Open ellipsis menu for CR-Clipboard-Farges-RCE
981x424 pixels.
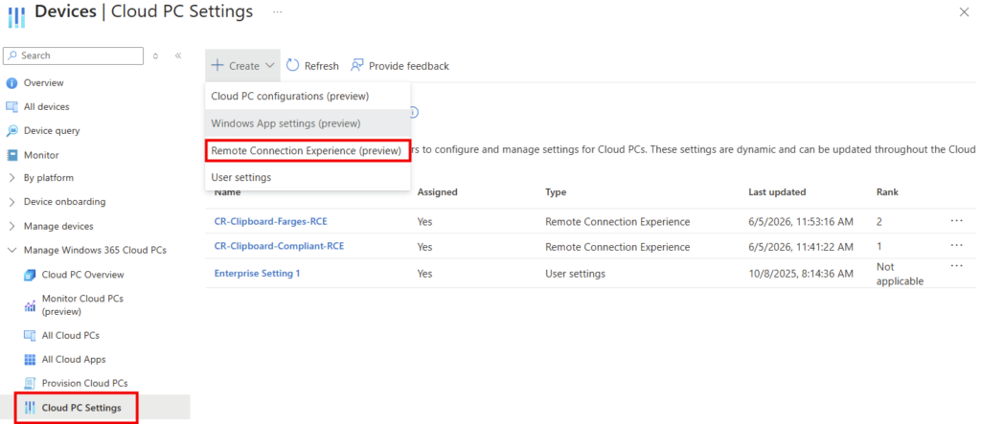pyautogui.click(x=957, y=221)
